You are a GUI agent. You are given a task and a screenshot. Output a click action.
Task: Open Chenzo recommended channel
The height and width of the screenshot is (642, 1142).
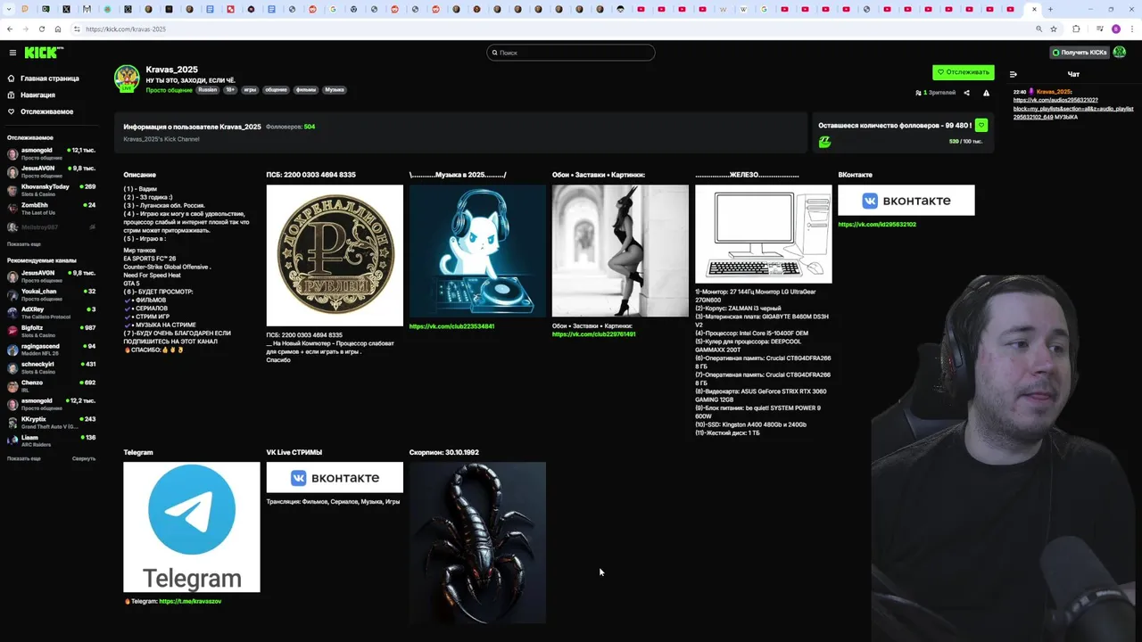tap(52, 386)
